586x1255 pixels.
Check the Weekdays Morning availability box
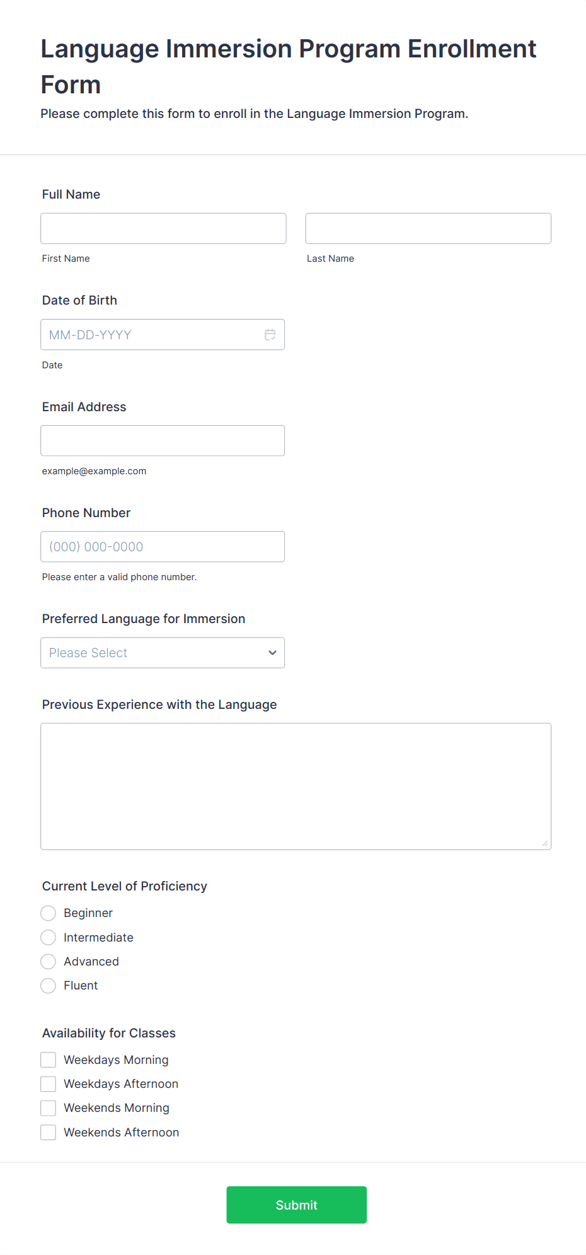point(49,1059)
